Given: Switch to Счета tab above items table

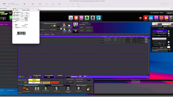Looking at the screenshot, I should coord(52,34).
